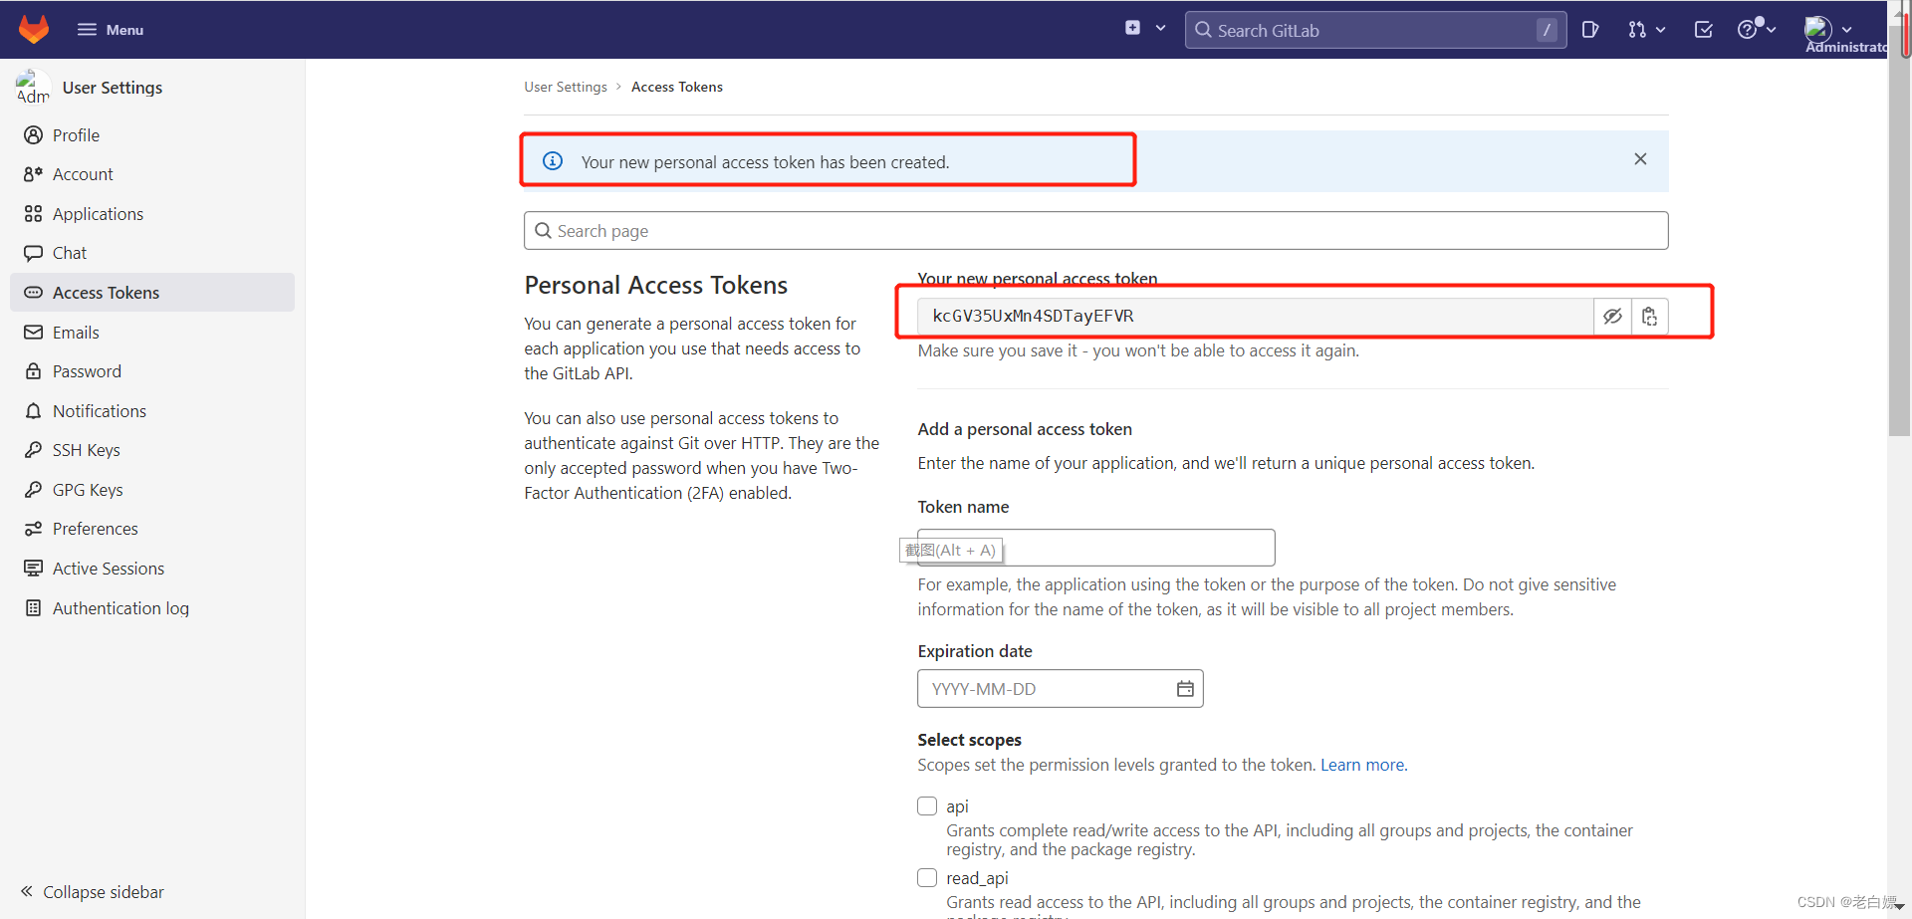Screen dimensions: 1912x919
Task: Open the to-do list icon
Action: 1704,30
